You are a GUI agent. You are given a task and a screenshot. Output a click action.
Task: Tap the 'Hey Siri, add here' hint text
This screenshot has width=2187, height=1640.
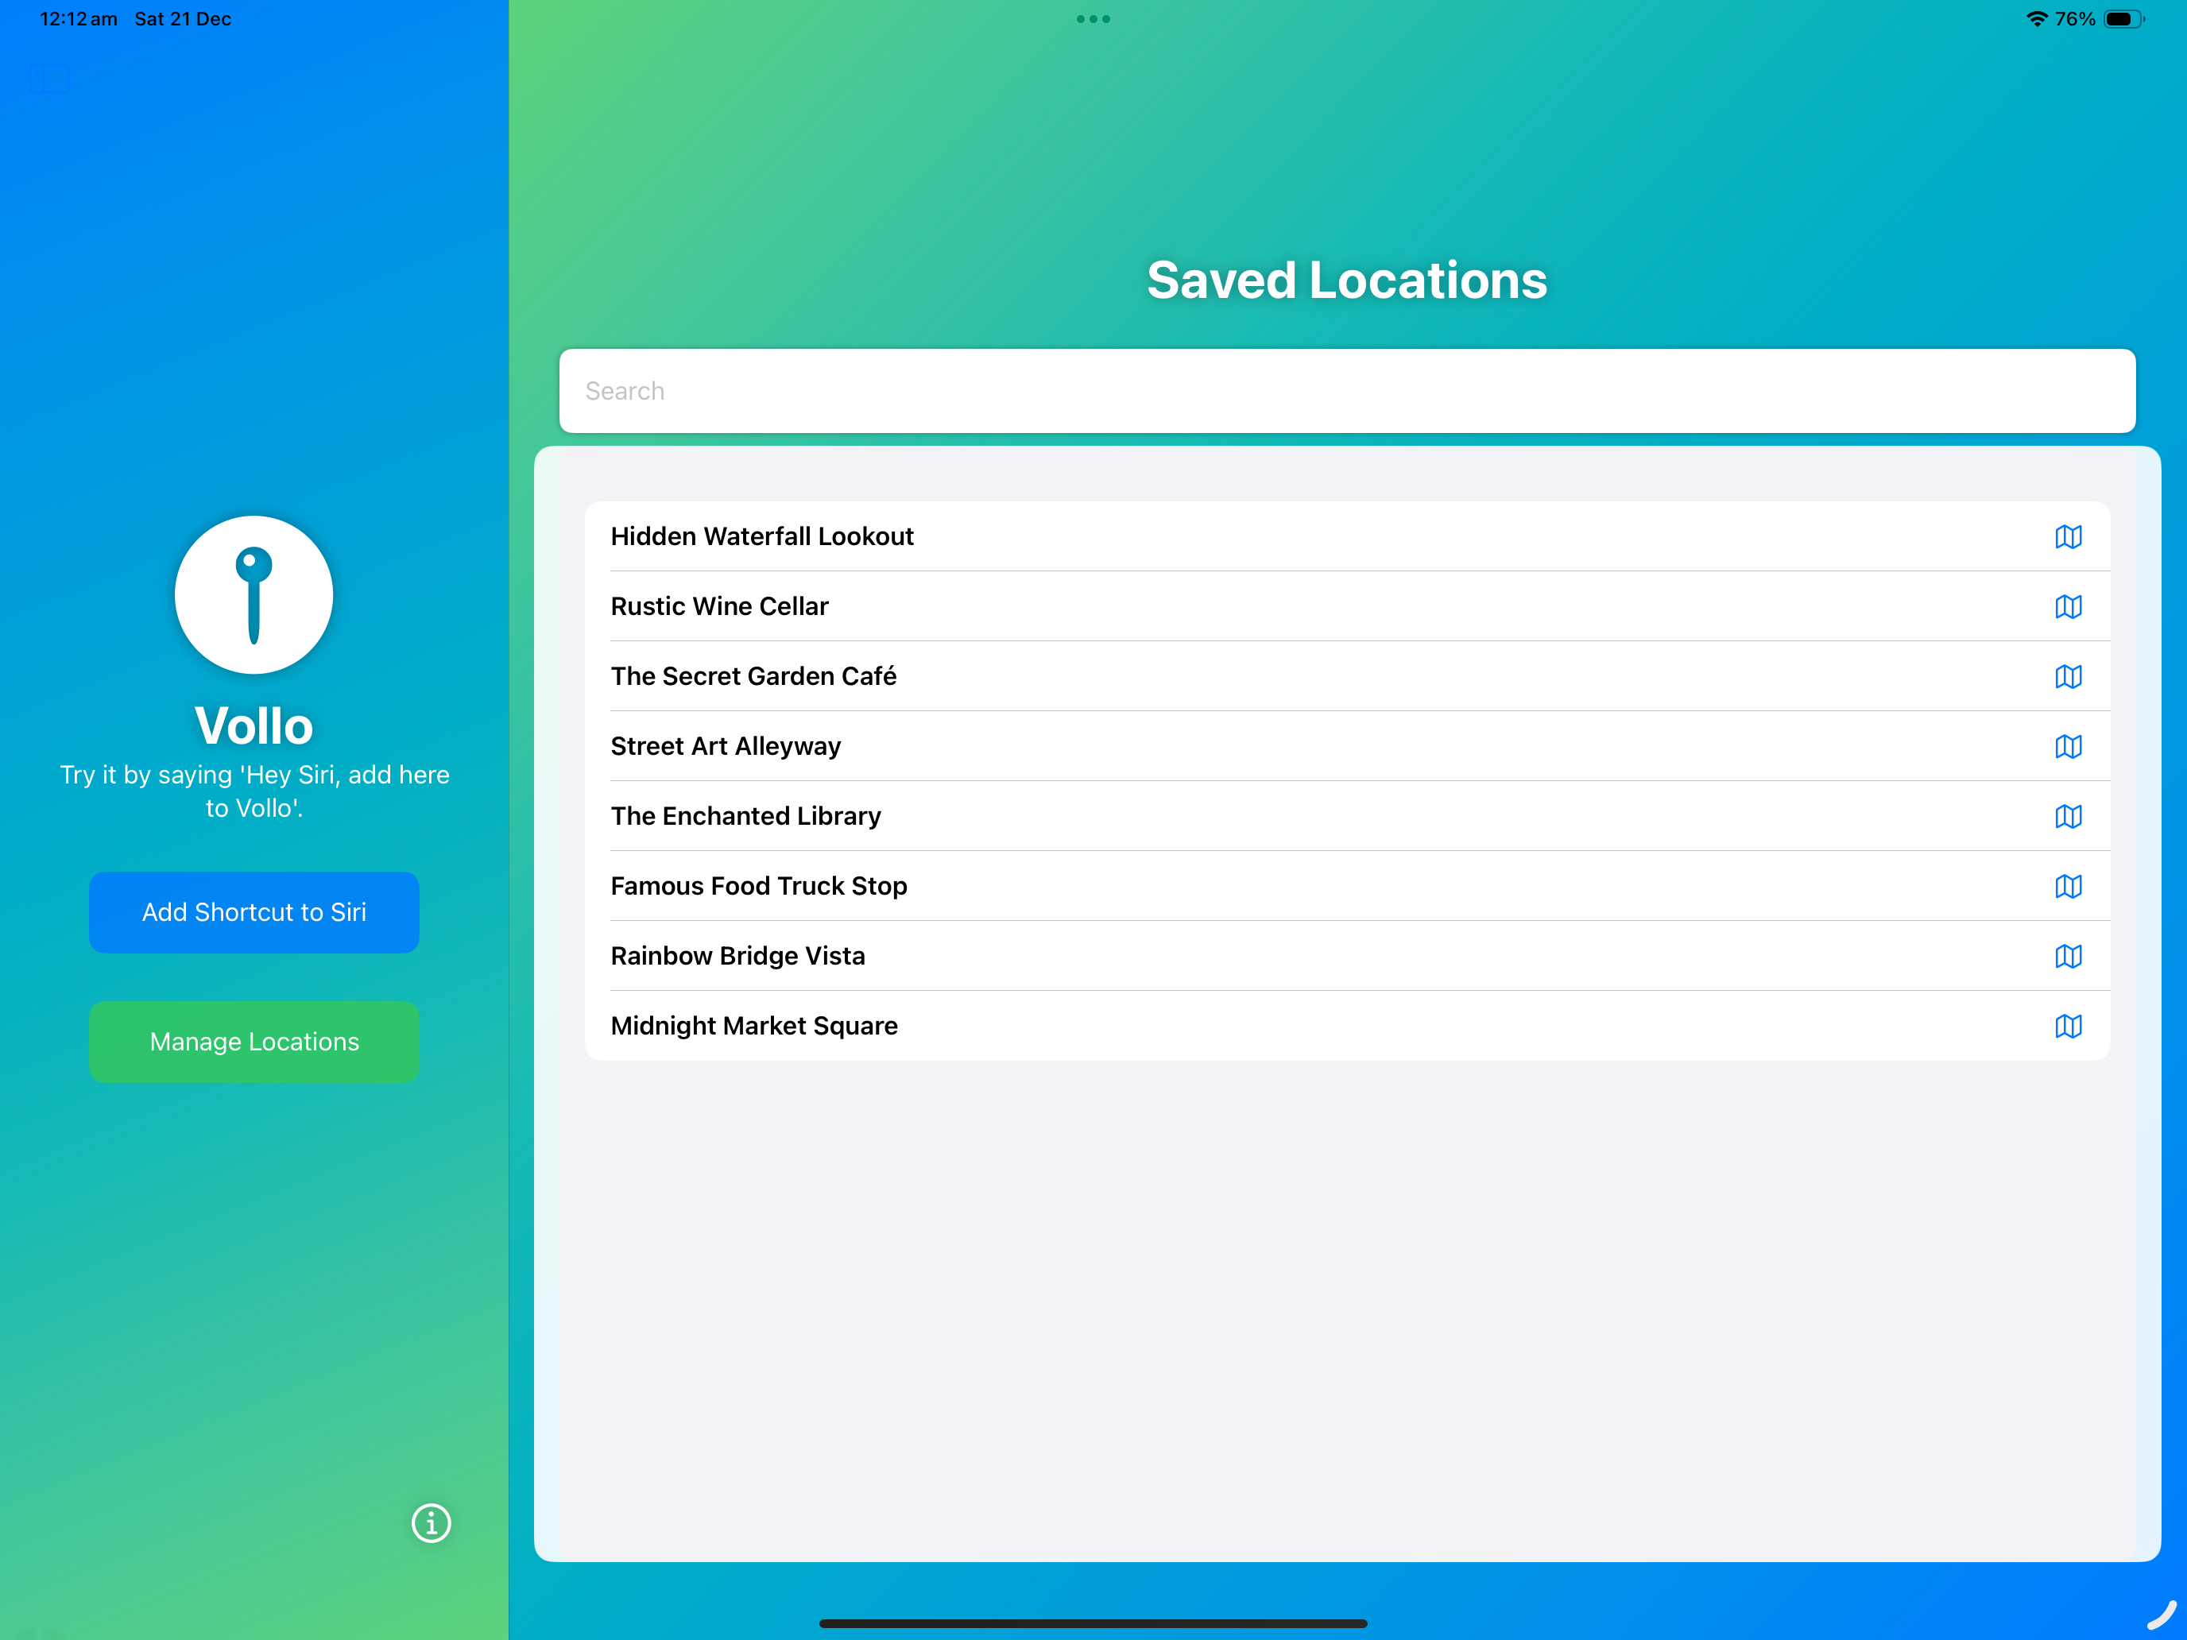254,791
